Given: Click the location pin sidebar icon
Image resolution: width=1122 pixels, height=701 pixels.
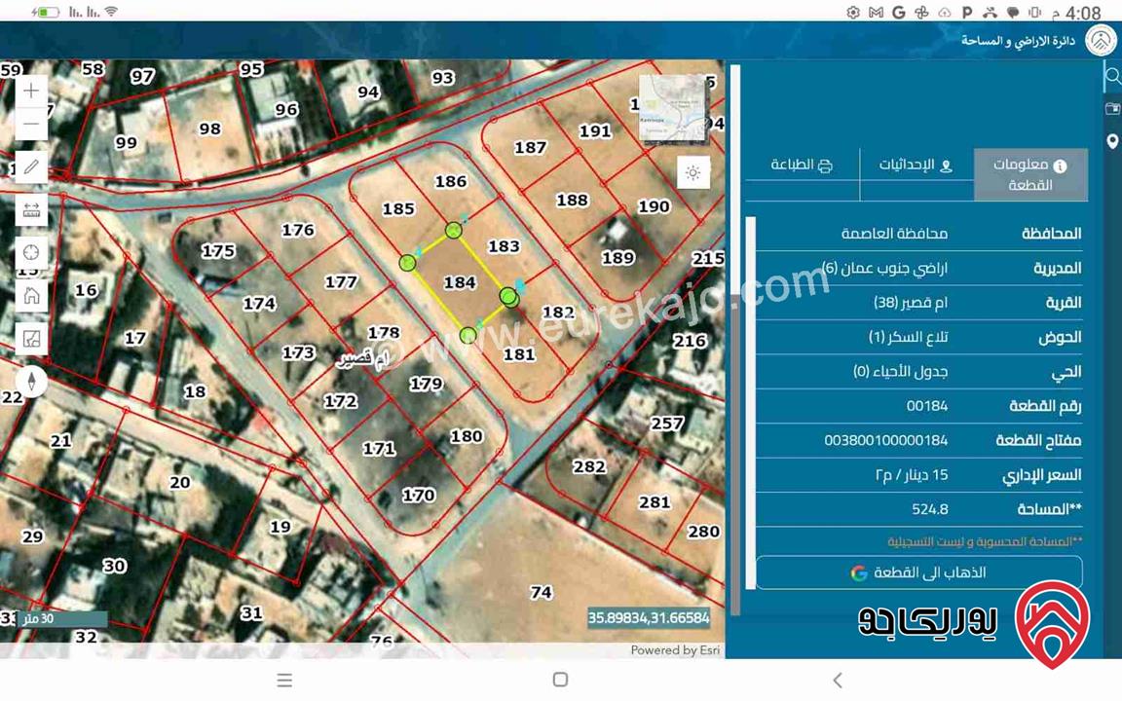Looking at the screenshot, I should click(x=1112, y=142).
